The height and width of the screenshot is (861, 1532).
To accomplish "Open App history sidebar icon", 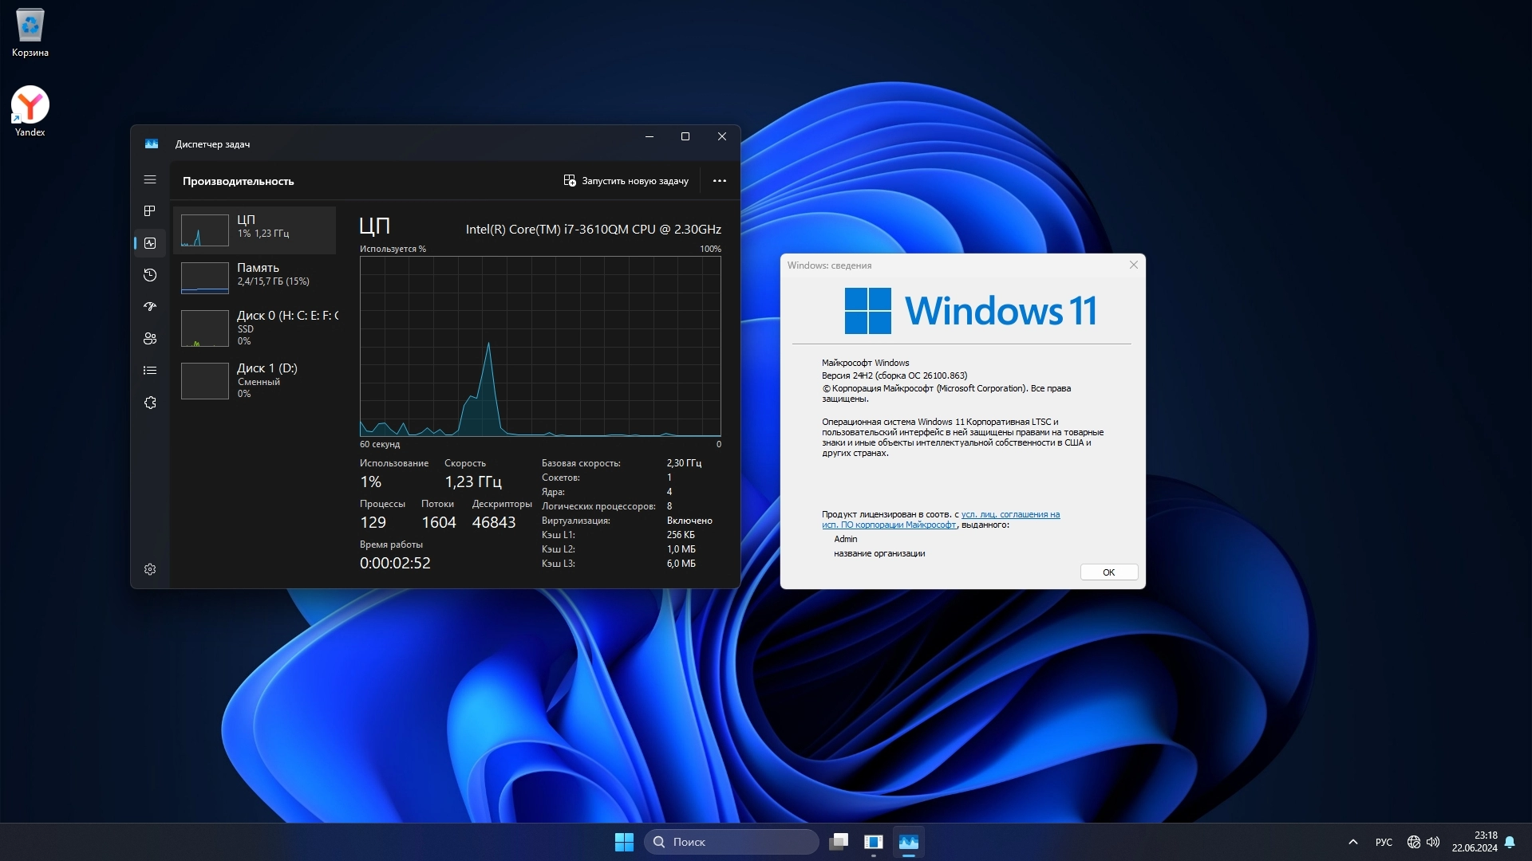I will click(150, 275).
